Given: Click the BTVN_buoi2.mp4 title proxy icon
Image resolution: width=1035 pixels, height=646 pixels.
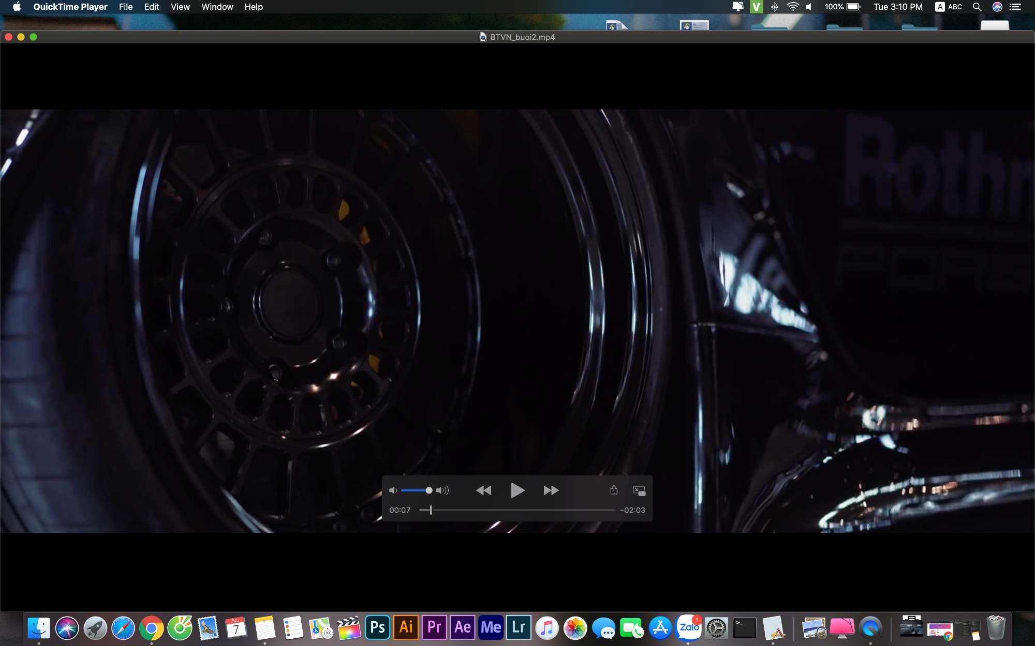Looking at the screenshot, I should click(x=483, y=37).
